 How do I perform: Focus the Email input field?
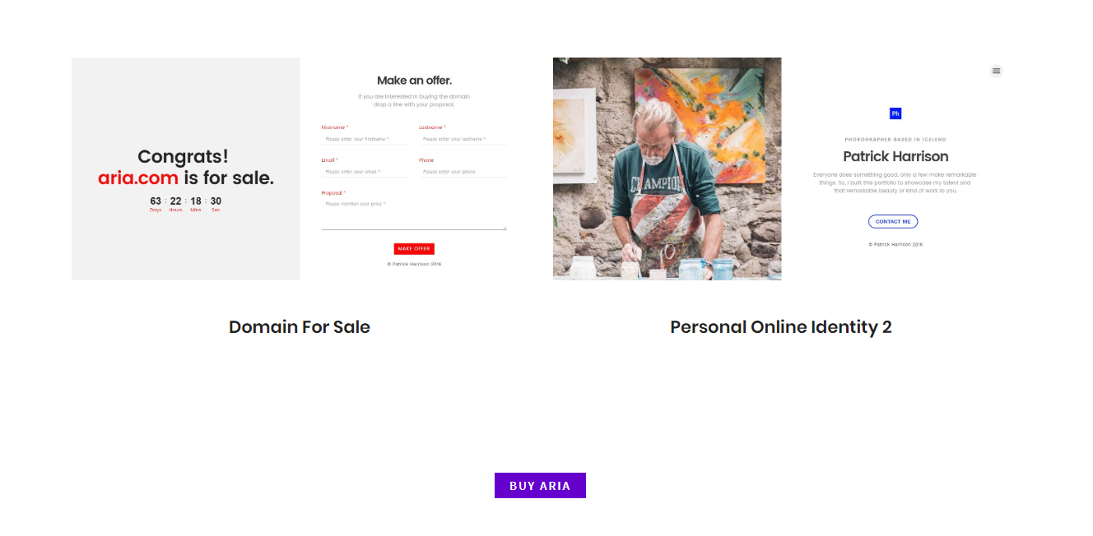[x=365, y=172]
